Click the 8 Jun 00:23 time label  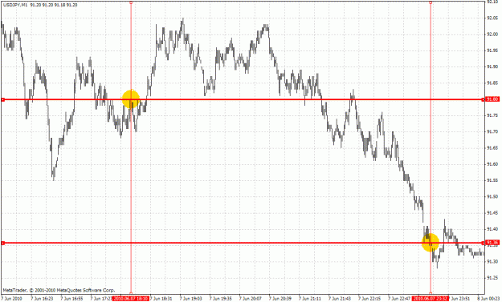pos(488,299)
